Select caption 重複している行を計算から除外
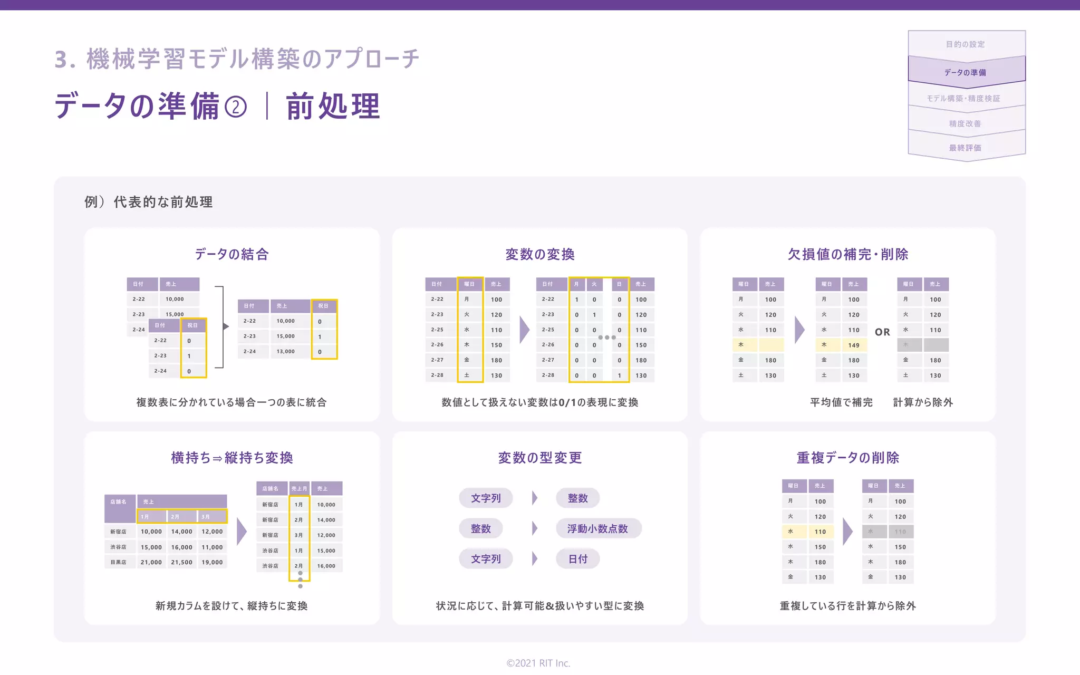This screenshot has height=675, width=1080. point(848,606)
